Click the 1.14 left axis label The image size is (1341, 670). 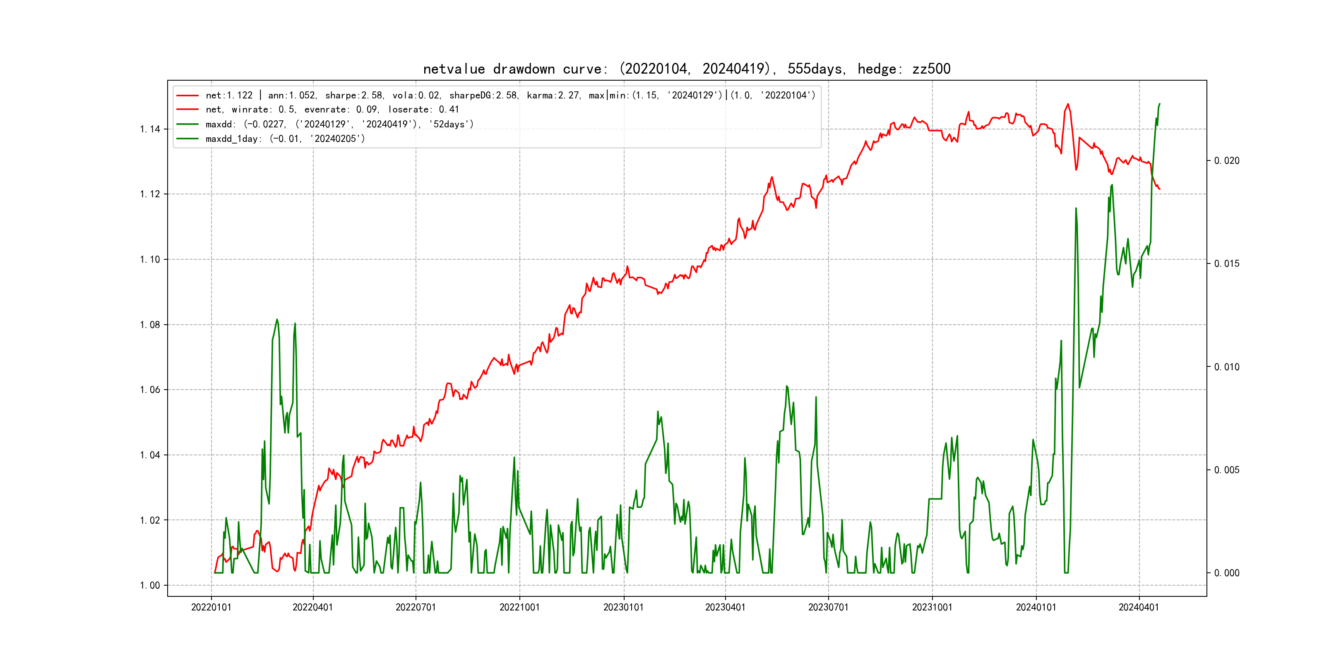[x=150, y=129]
